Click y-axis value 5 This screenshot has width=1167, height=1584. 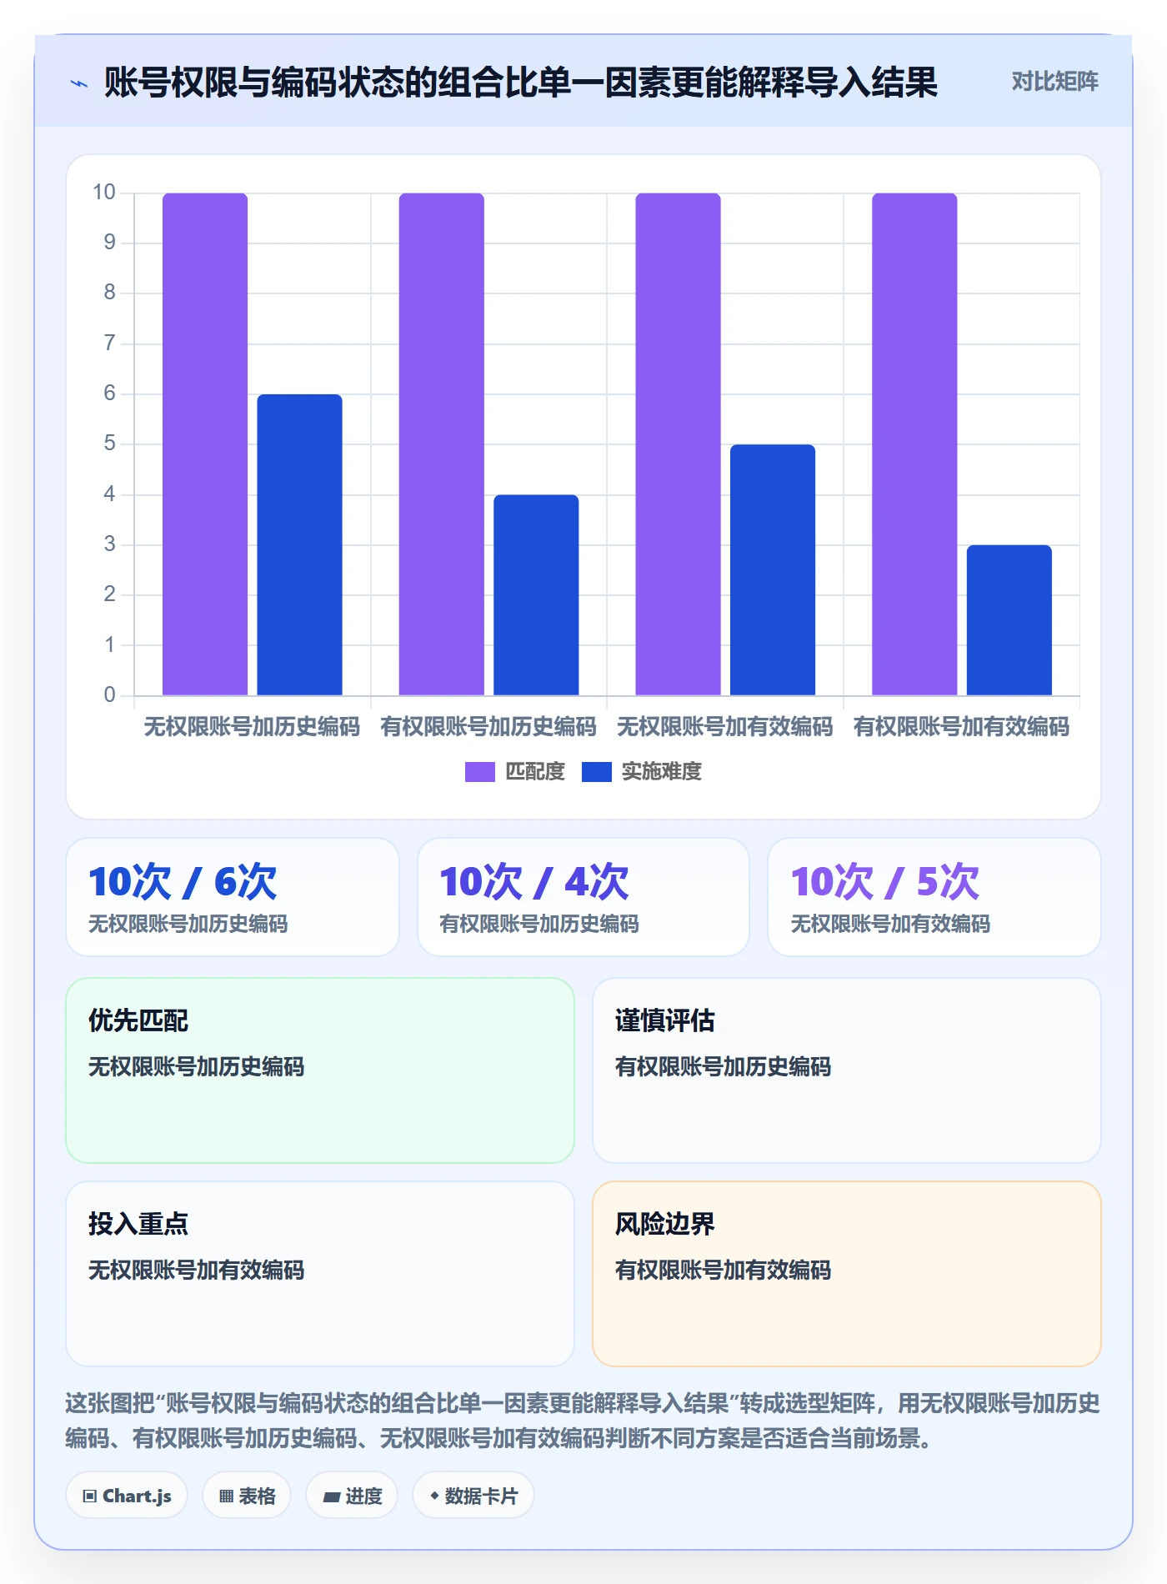pos(109,444)
